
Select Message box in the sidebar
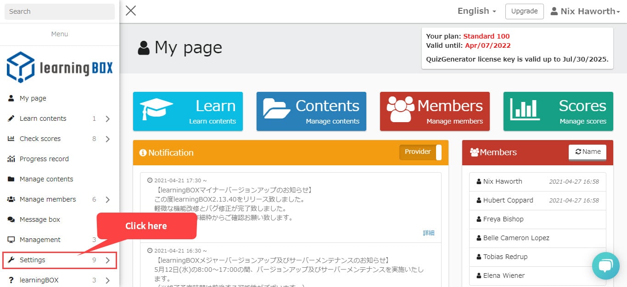point(39,219)
